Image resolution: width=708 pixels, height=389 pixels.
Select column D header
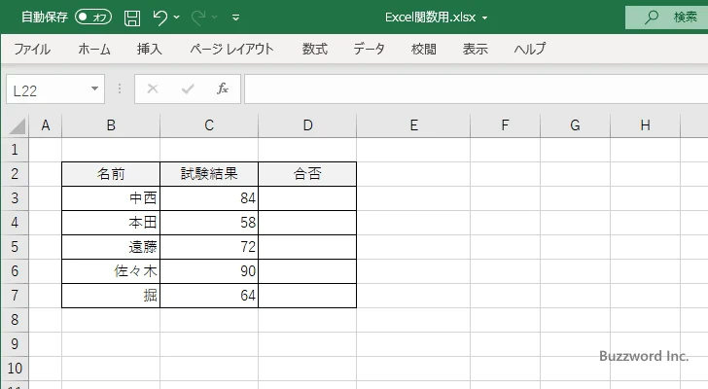pyautogui.click(x=307, y=125)
